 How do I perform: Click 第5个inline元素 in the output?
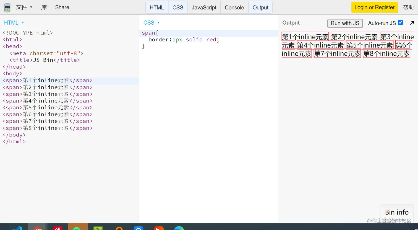point(370,45)
